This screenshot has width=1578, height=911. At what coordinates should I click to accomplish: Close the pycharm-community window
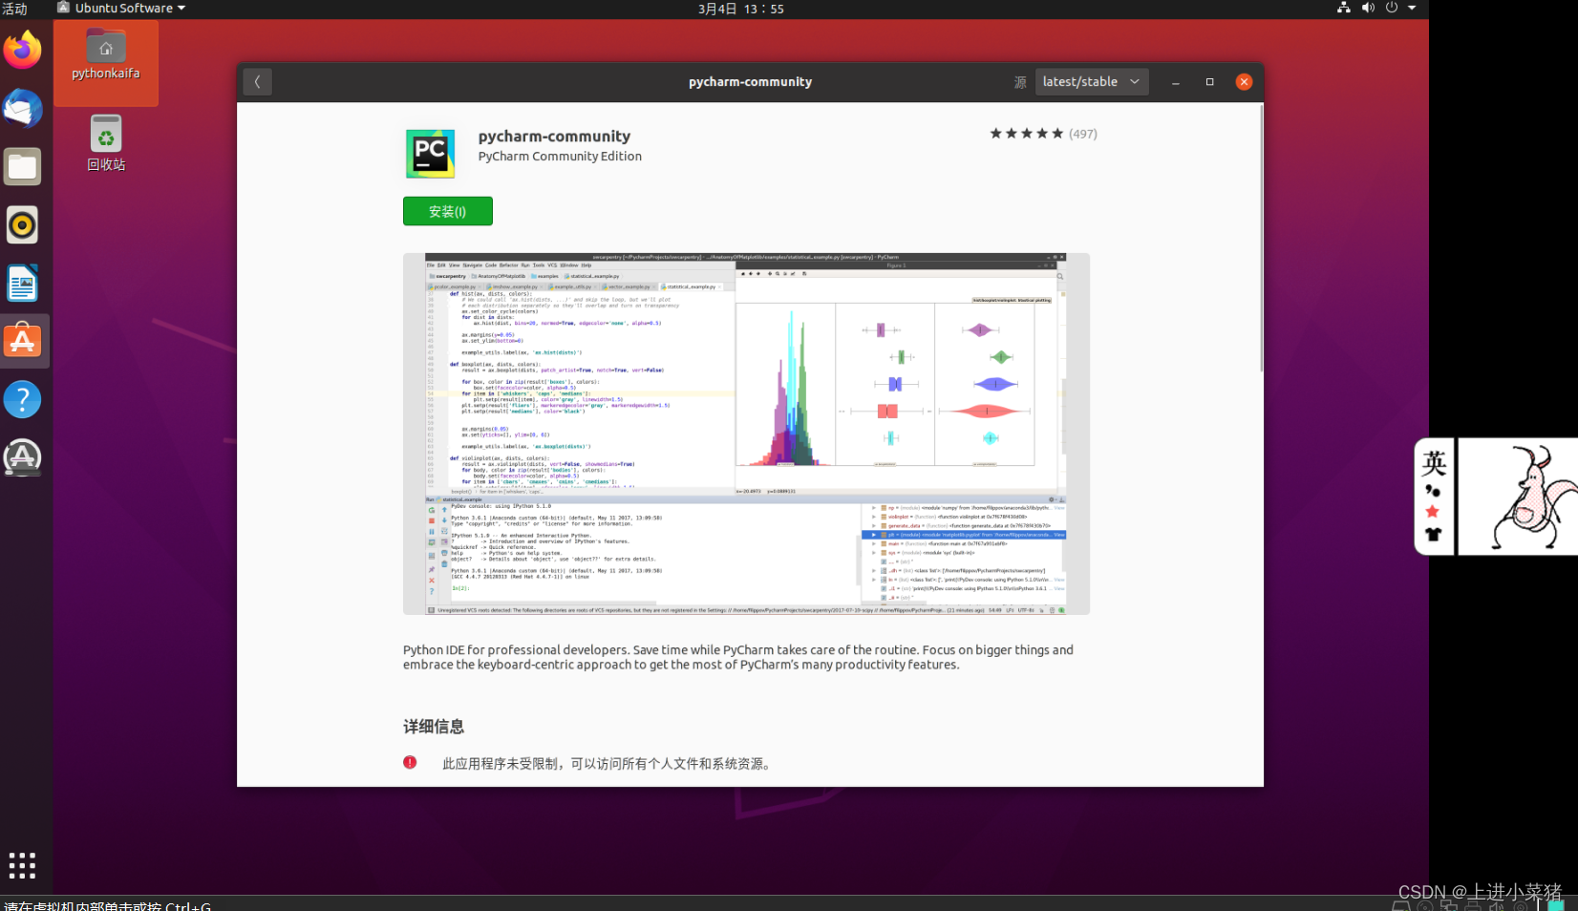click(x=1244, y=82)
